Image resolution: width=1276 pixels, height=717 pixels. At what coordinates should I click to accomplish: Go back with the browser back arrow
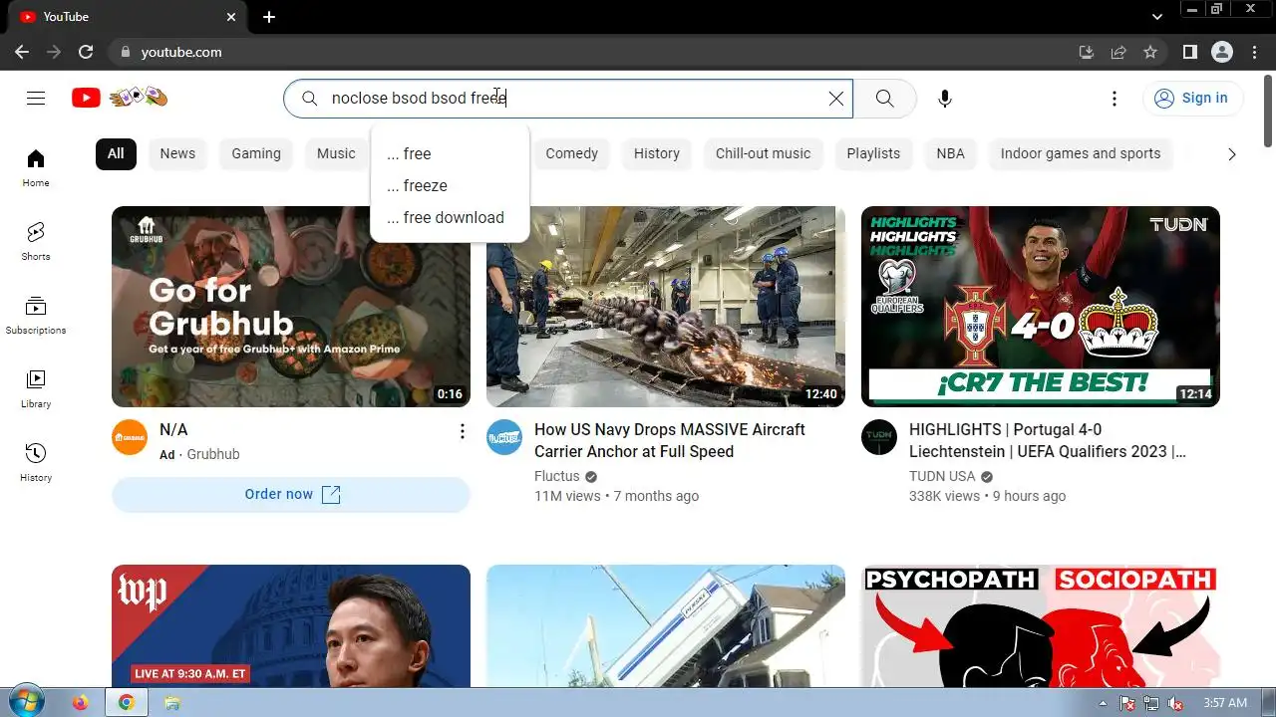click(22, 52)
